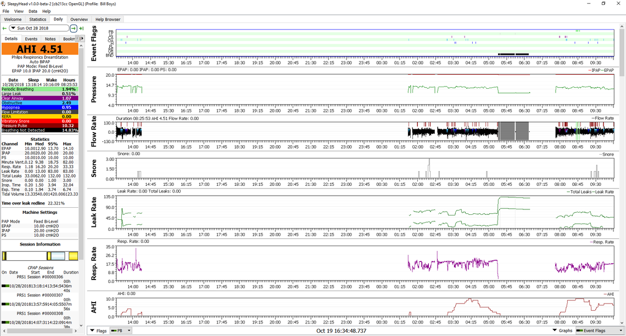
Task: Toggle session #00000307 on/off indicator
Action: pos(5,304)
